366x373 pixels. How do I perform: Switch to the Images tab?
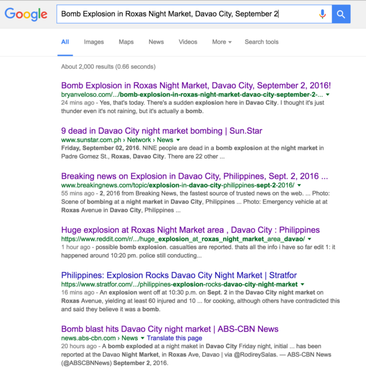click(x=94, y=42)
